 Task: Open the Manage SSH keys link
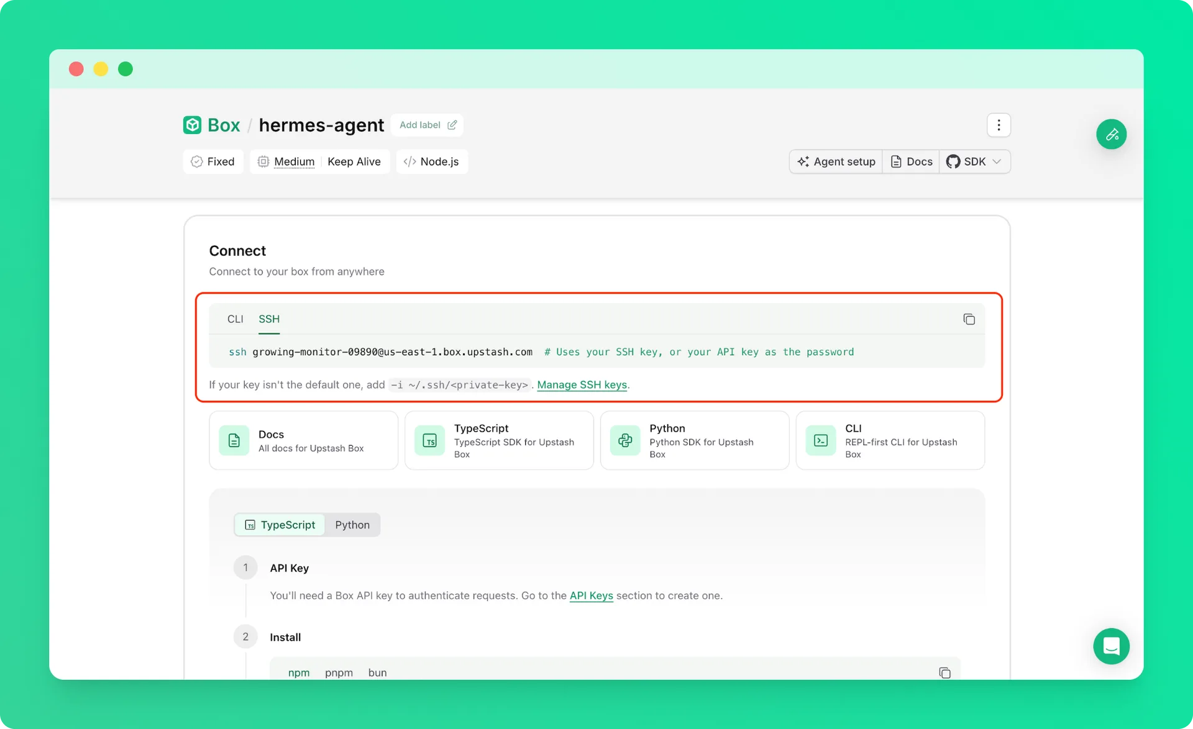point(582,384)
